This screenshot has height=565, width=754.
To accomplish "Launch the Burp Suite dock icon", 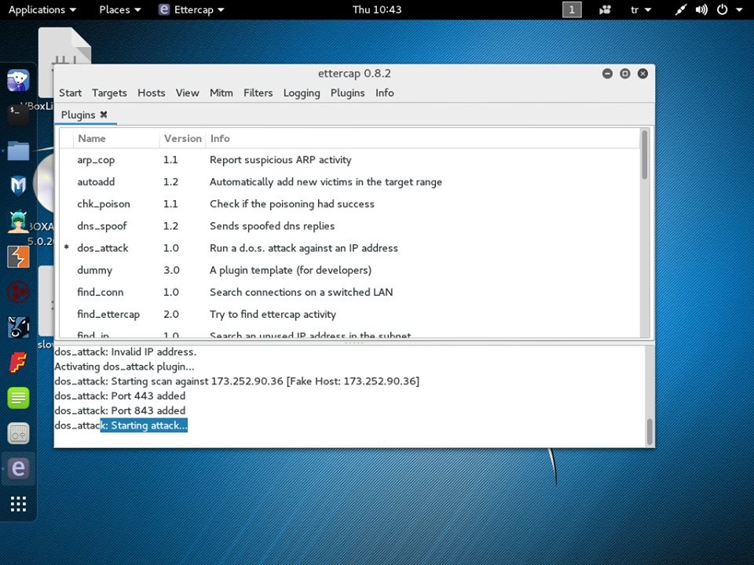I will (18, 257).
